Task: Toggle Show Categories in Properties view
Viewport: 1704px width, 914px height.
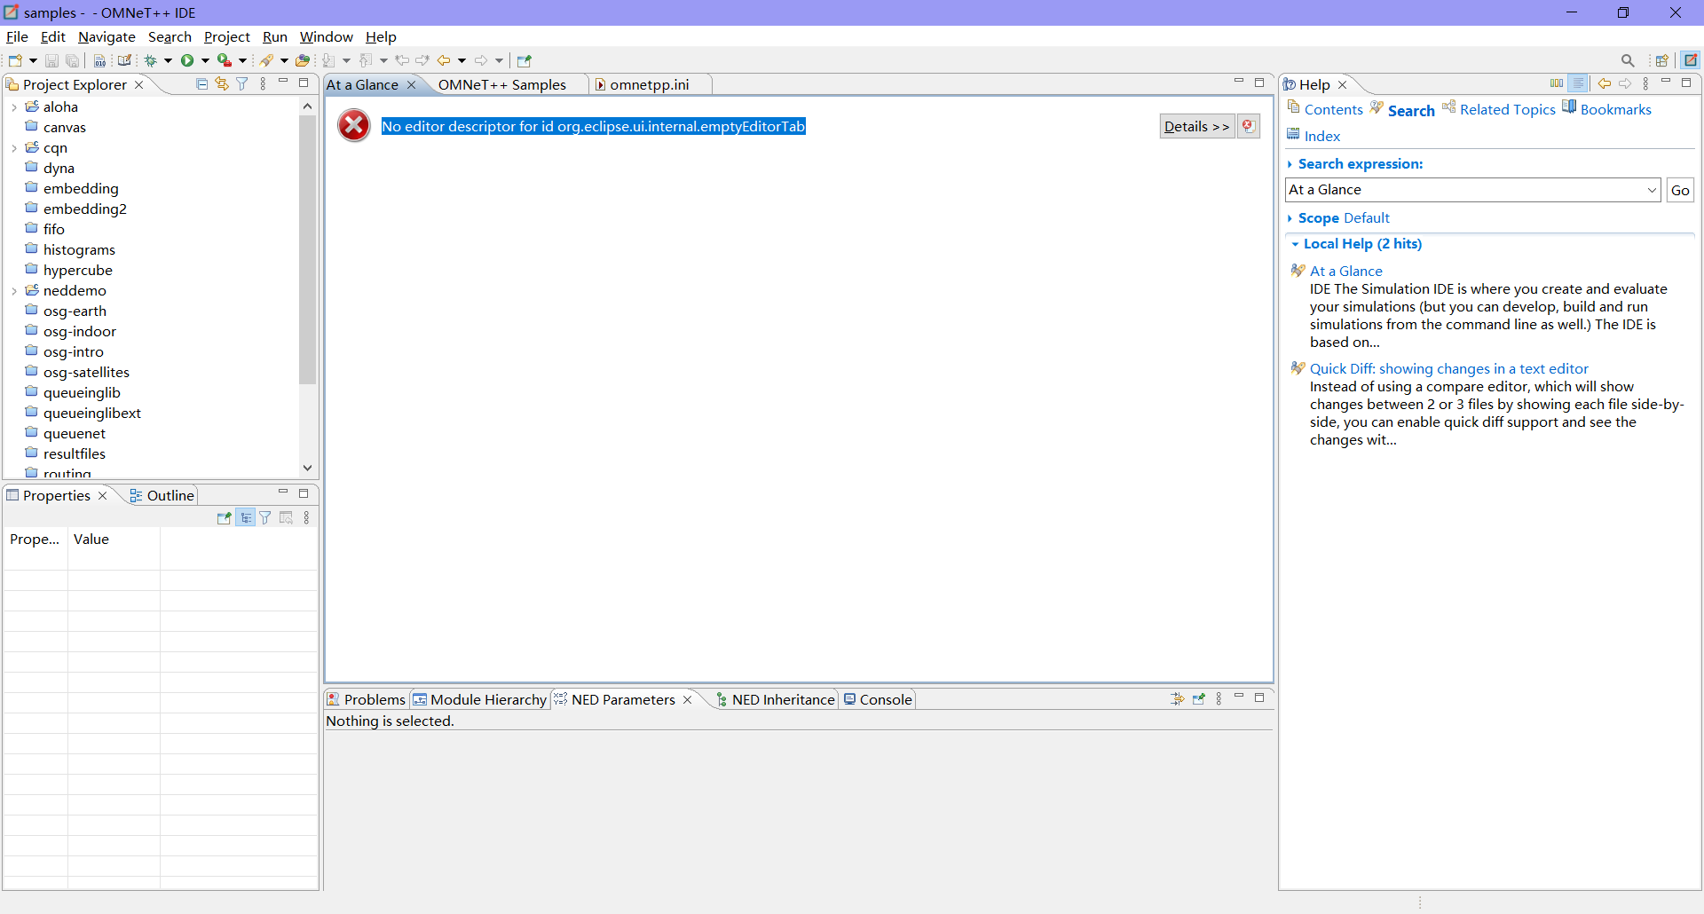Action: pos(246,518)
